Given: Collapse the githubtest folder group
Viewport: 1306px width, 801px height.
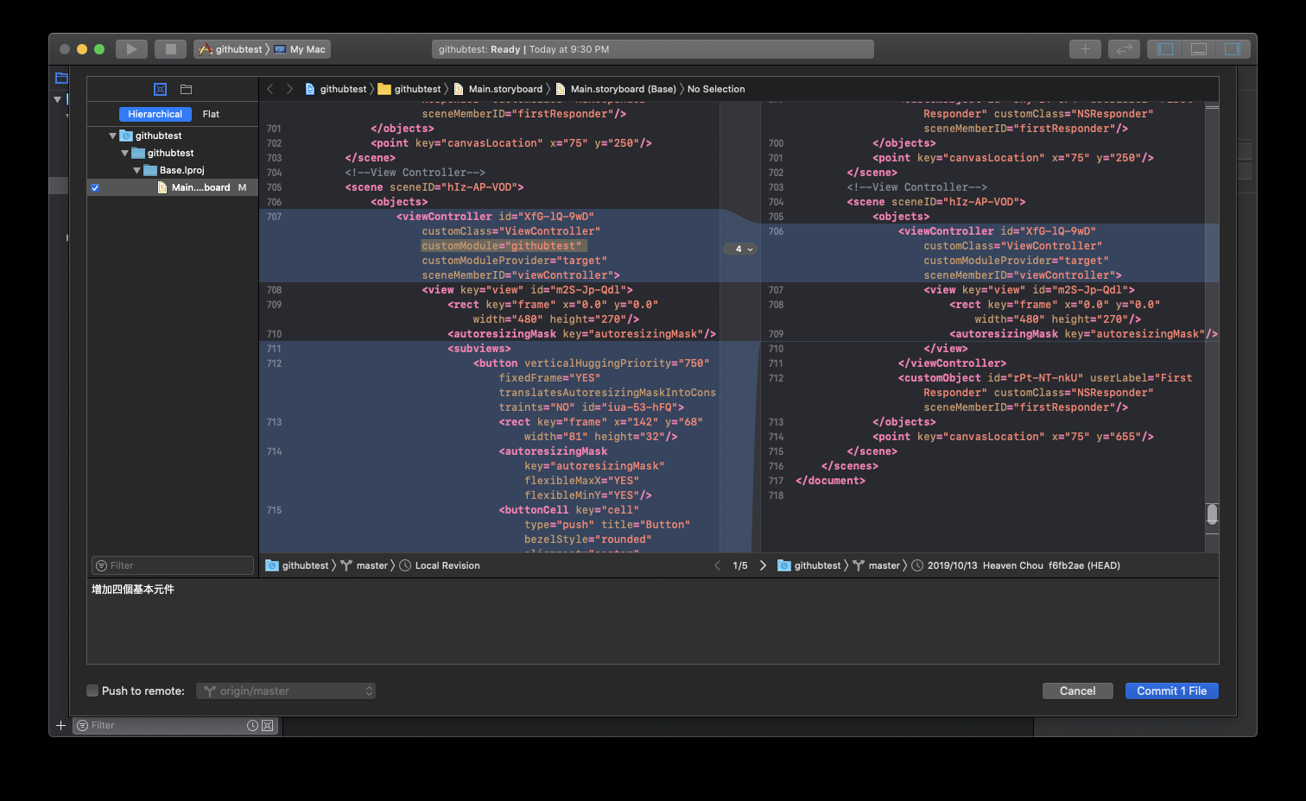Looking at the screenshot, I should [x=124, y=153].
